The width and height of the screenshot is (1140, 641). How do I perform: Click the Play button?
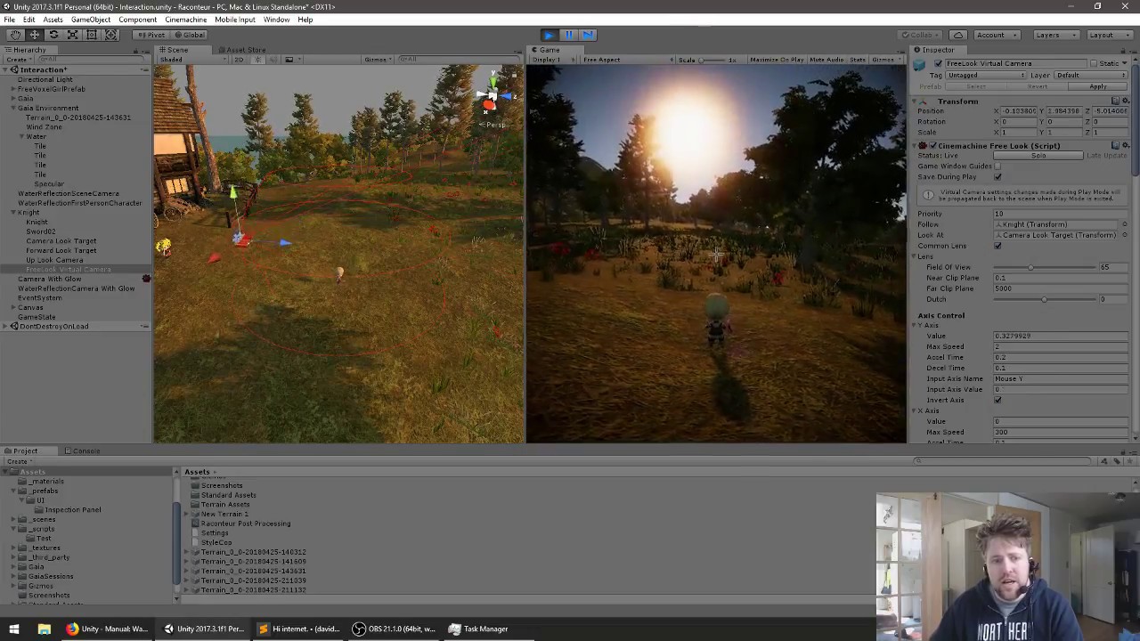pyautogui.click(x=549, y=35)
